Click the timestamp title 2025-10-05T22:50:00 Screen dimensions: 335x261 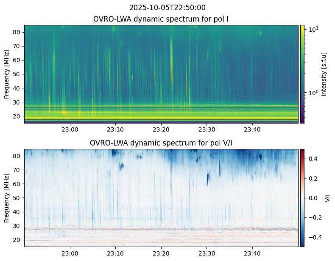[x=167, y=8]
